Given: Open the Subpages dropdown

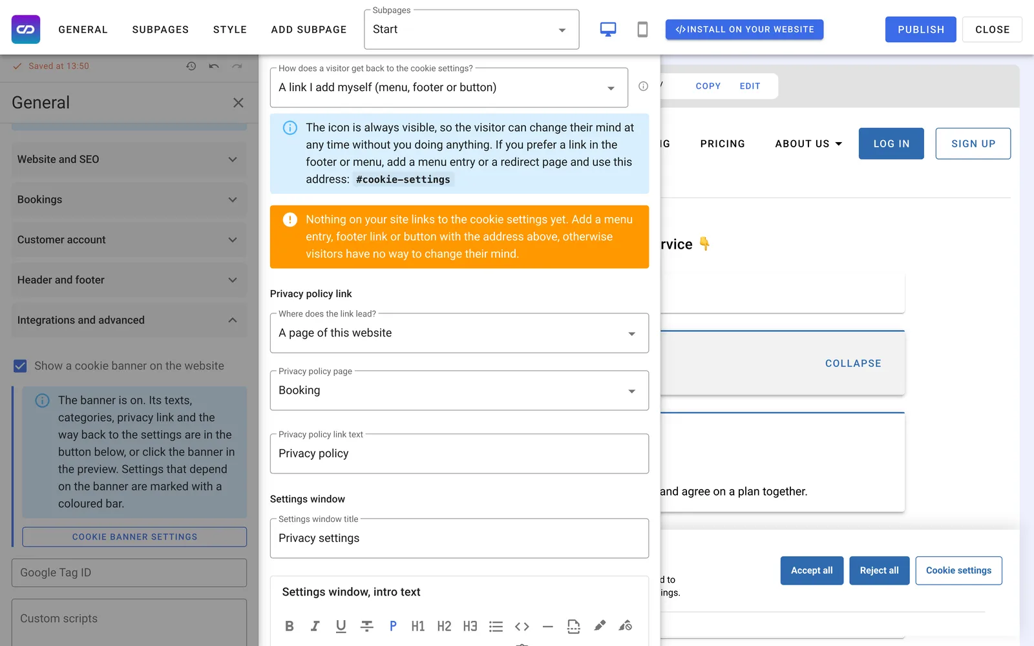Looking at the screenshot, I should (x=472, y=30).
